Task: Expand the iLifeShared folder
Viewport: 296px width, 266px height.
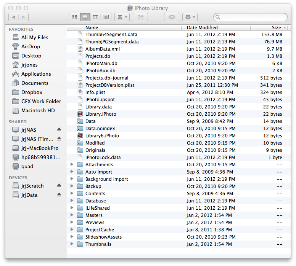Action: pyautogui.click(x=72, y=208)
